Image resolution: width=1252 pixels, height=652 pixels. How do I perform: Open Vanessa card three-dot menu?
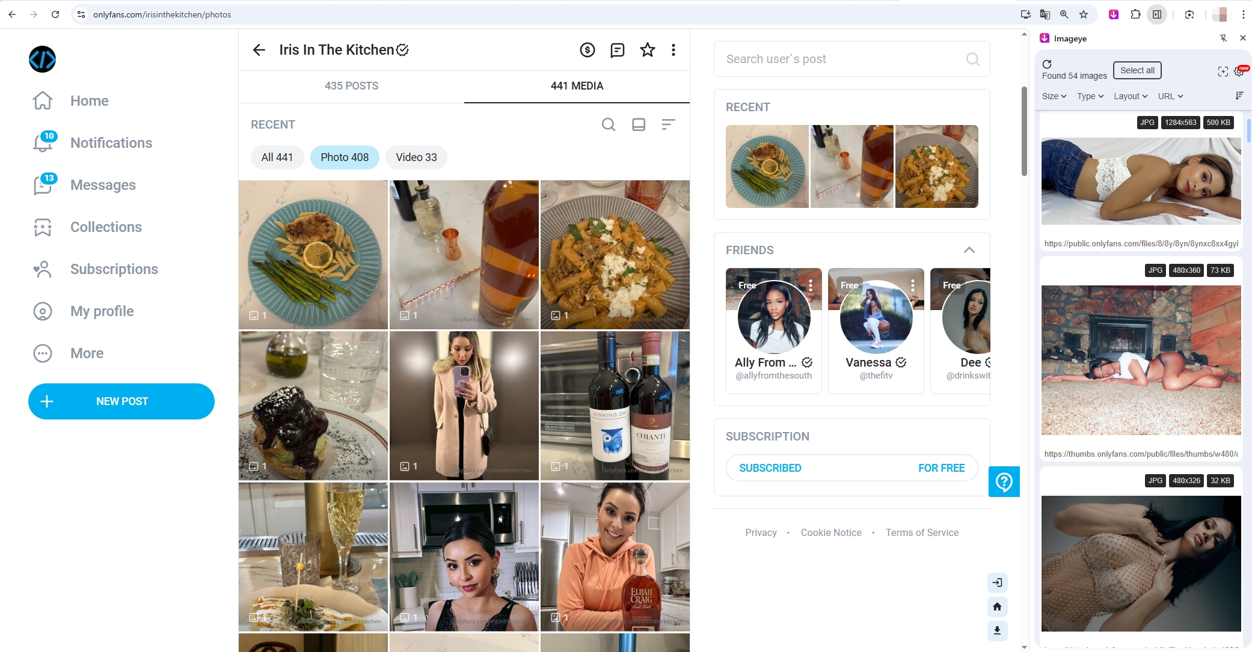(x=913, y=285)
